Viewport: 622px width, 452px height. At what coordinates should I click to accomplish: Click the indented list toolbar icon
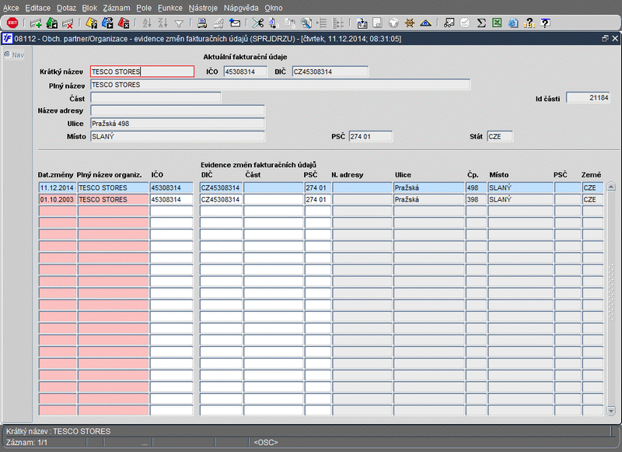[x=322, y=23]
